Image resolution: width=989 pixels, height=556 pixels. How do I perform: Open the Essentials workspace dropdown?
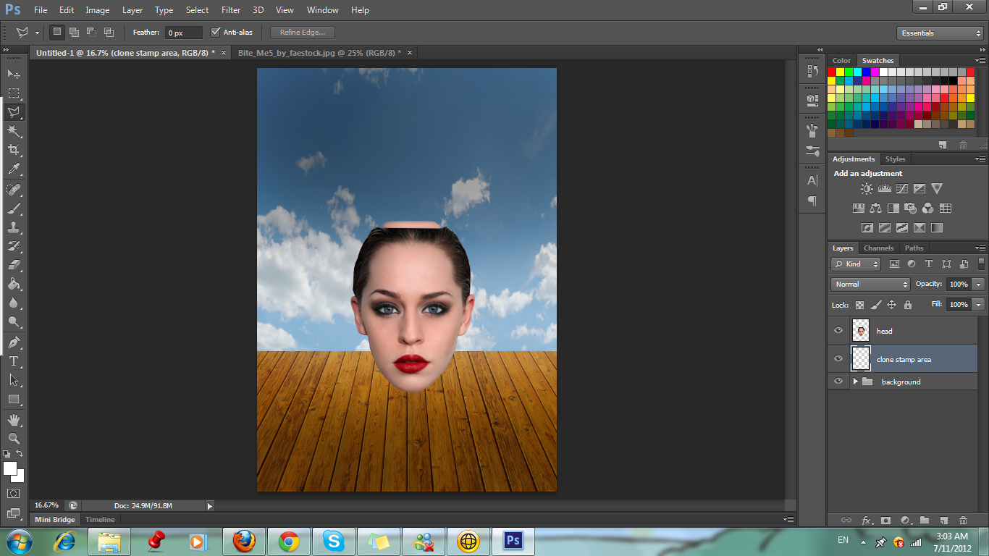tap(938, 33)
